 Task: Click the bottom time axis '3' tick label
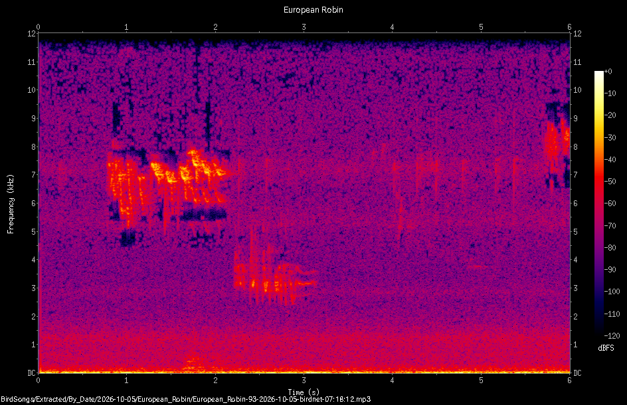304,380
